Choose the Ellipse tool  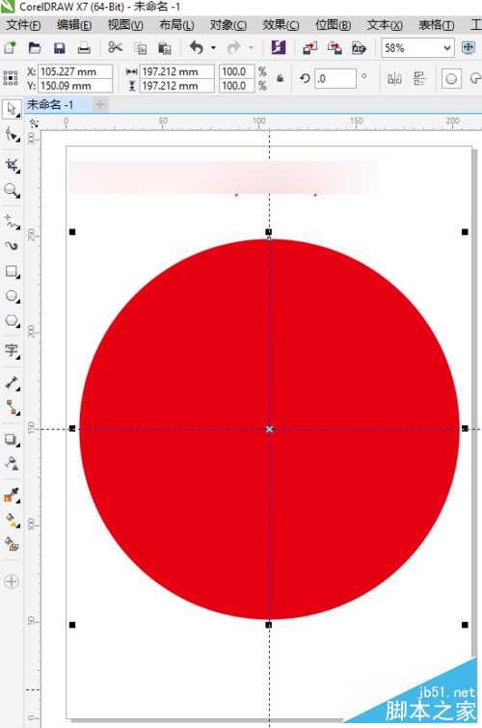12,296
